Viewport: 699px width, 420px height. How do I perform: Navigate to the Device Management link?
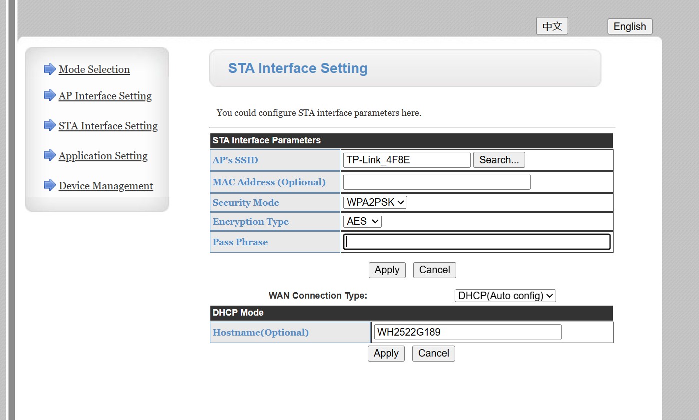pyautogui.click(x=106, y=186)
